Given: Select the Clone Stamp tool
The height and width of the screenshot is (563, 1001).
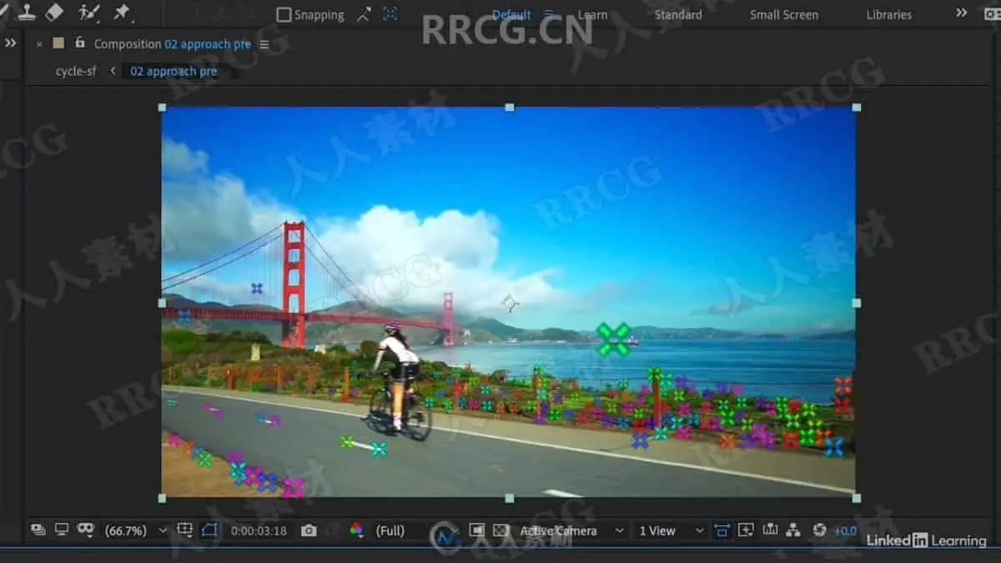Looking at the screenshot, I should point(26,12).
